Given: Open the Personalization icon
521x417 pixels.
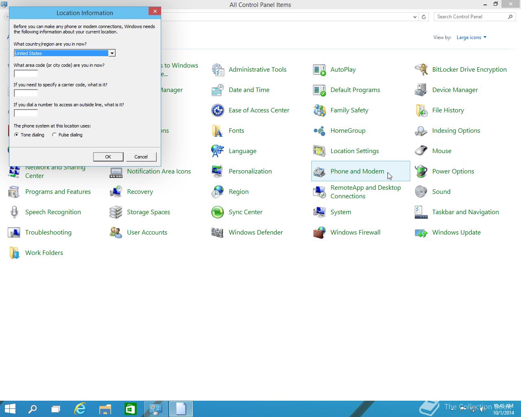Looking at the screenshot, I should [x=218, y=171].
